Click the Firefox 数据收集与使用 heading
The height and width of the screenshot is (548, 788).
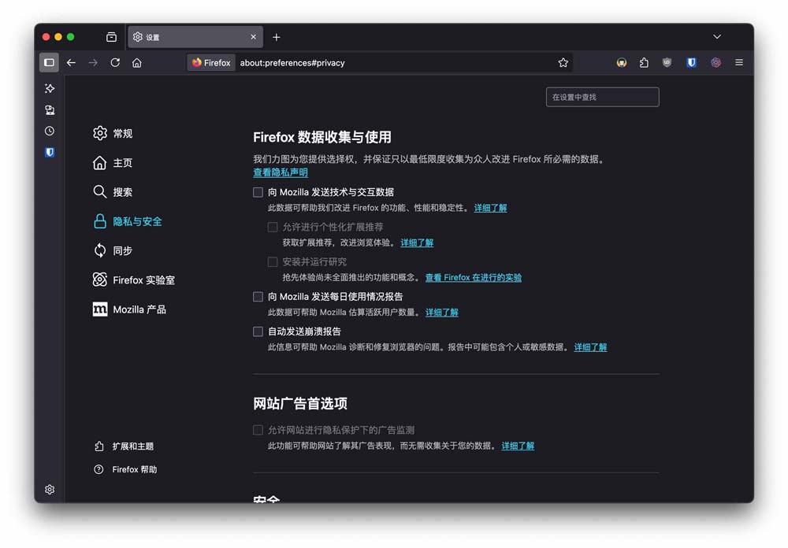pyautogui.click(x=322, y=137)
